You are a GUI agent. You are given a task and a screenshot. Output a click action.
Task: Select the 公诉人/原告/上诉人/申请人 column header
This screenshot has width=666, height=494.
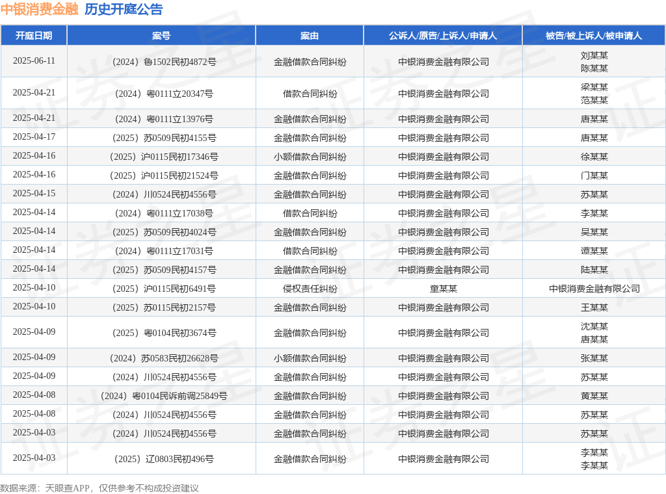(443, 36)
